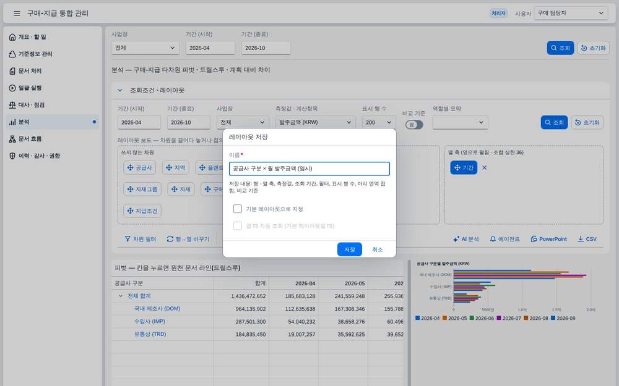
Task: Open 에이전트 bell action
Action: tap(504, 238)
